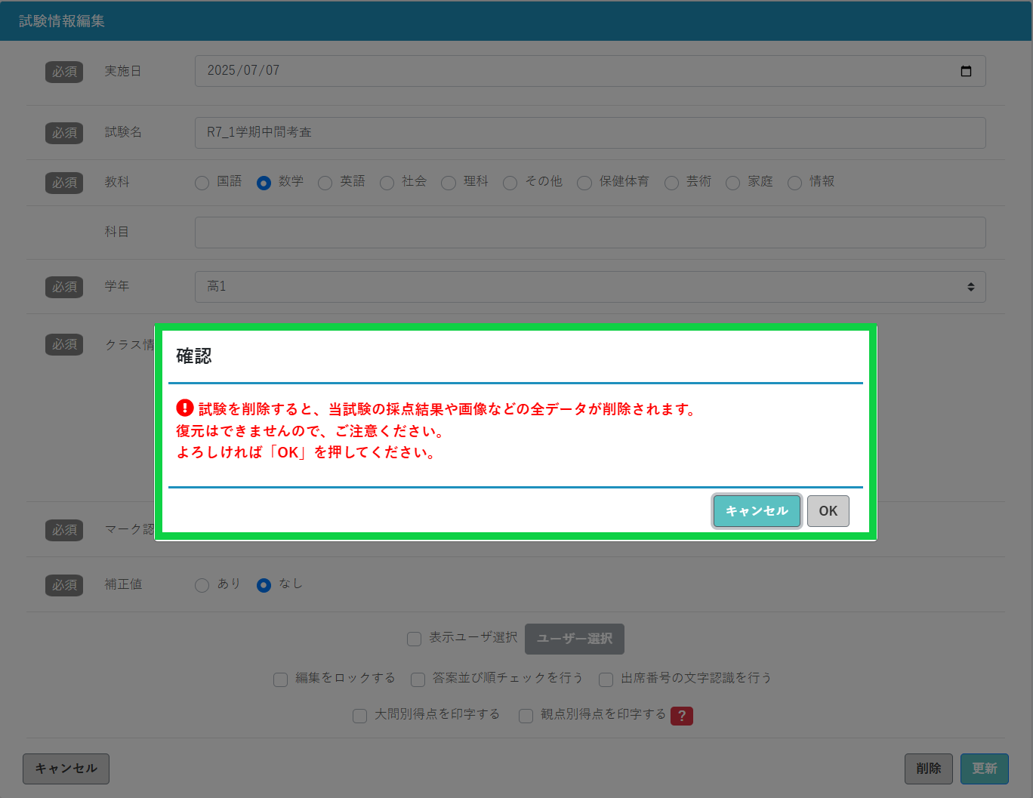Screen dimensions: 1033x798
Task: Select the 芸術 subject radio button
Action: click(x=671, y=183)
